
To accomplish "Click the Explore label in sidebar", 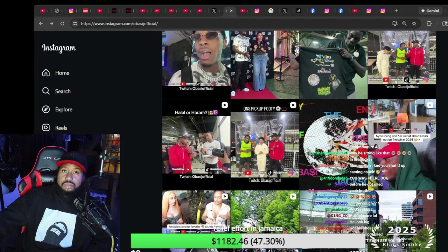I will 64,109.
